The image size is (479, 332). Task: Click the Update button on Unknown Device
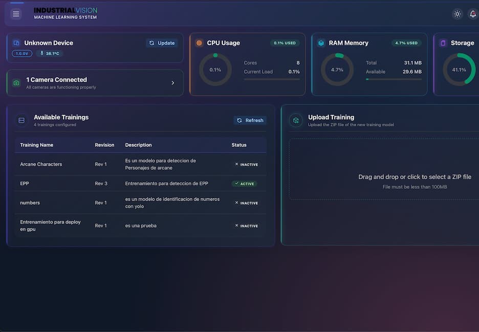(x=161, y=43)
